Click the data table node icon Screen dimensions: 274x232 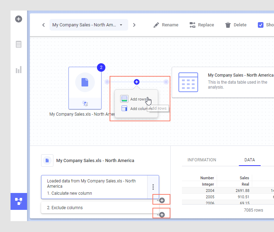188,82
